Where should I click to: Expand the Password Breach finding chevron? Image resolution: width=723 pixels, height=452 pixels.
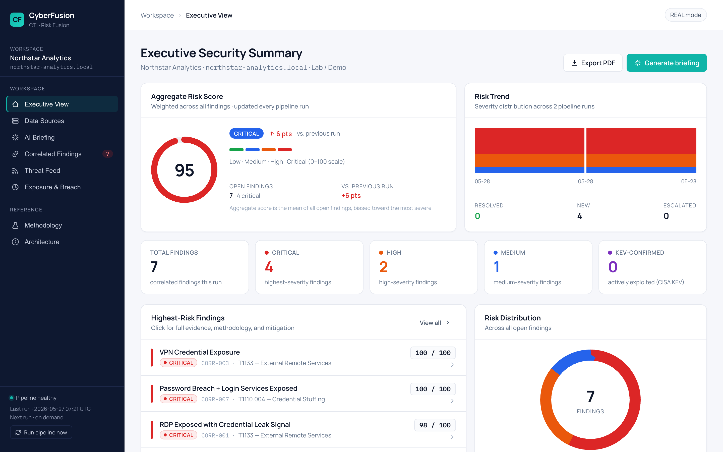[x=452, y=401]
